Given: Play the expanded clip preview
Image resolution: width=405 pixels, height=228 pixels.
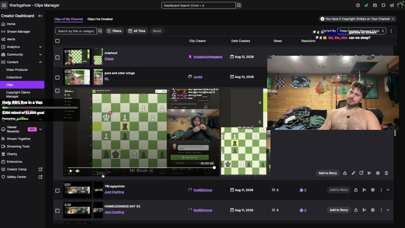Looking at the screenshot, I should coord(71,171).
